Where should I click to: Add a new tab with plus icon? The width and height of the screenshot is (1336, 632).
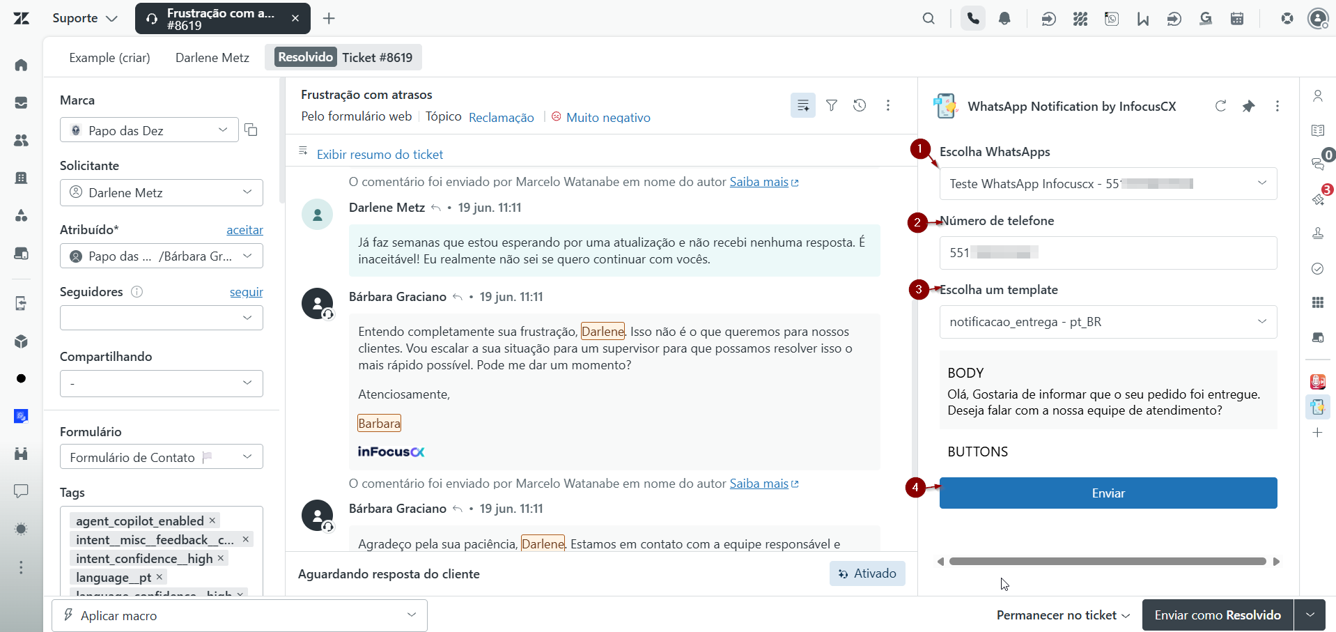coord(329,19)
